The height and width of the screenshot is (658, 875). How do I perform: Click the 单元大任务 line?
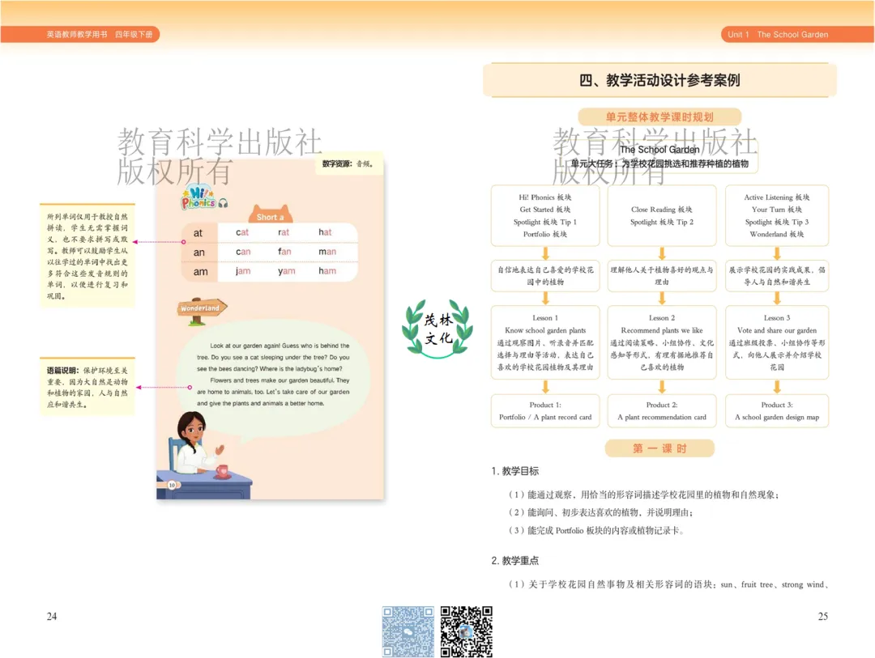coord(659,163)
